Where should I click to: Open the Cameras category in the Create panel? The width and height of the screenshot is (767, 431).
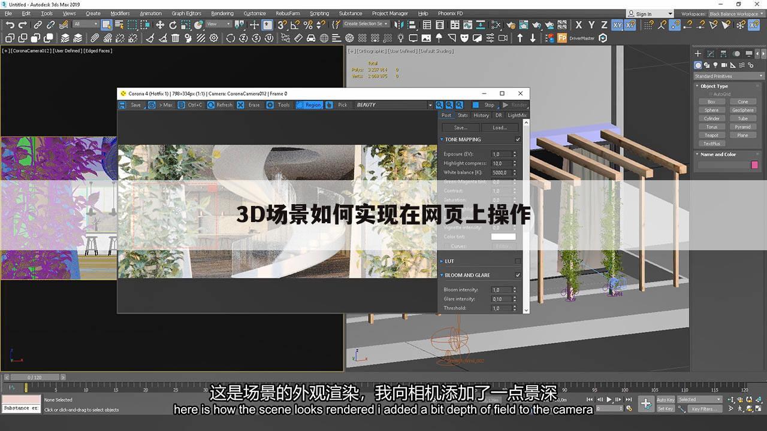pyautogui.click(x=724, y=65)
